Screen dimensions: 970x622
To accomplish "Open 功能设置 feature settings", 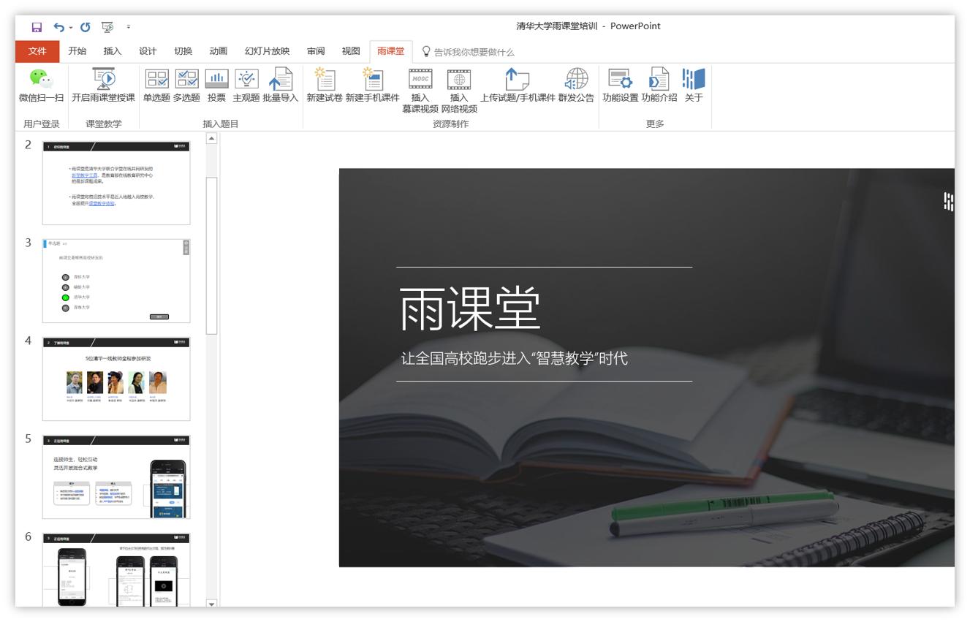I will (x=620, y=86).
